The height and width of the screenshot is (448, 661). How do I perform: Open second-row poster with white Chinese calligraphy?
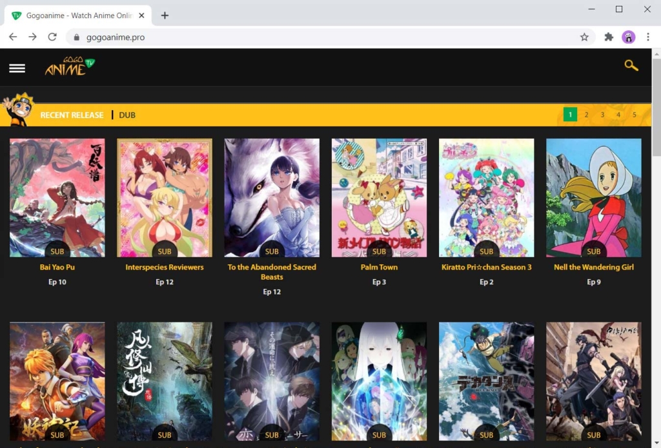click(165, 382)
